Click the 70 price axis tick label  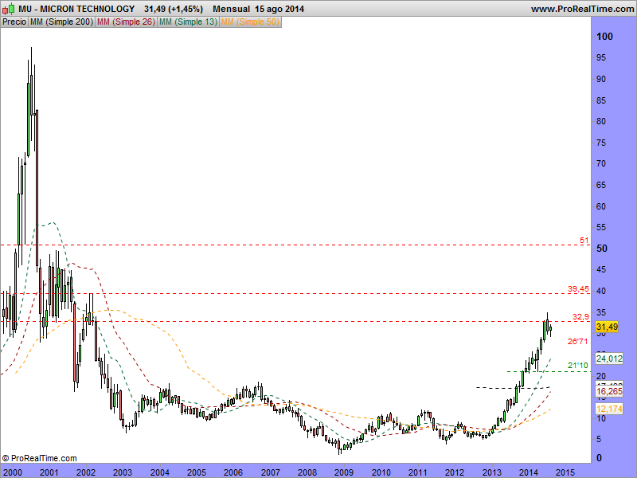[x=601, y=163]
